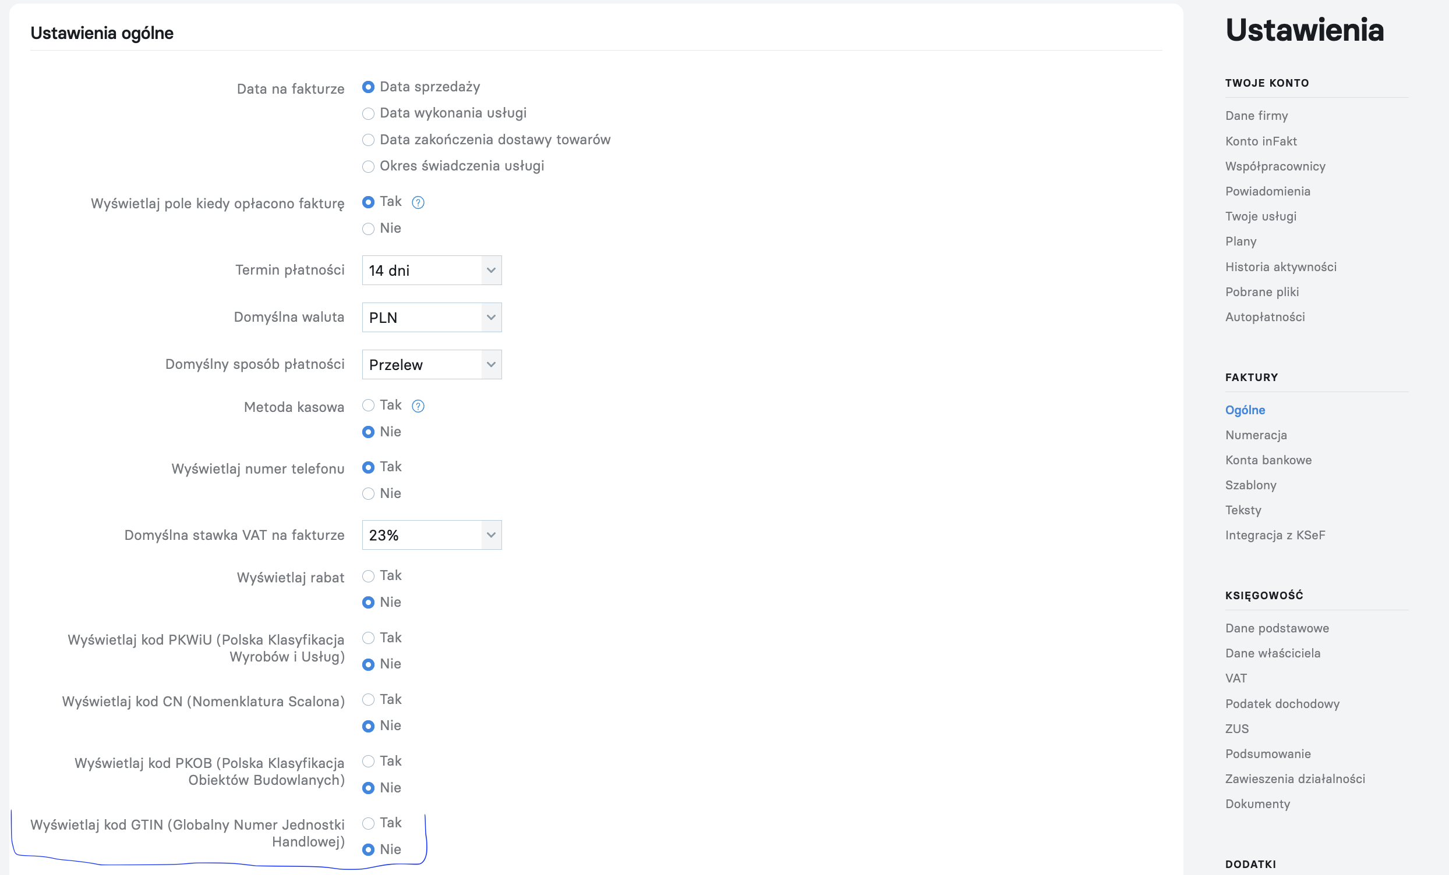Set 'Wyświetlaj numer telefonu' to Nie

(368, 493)
